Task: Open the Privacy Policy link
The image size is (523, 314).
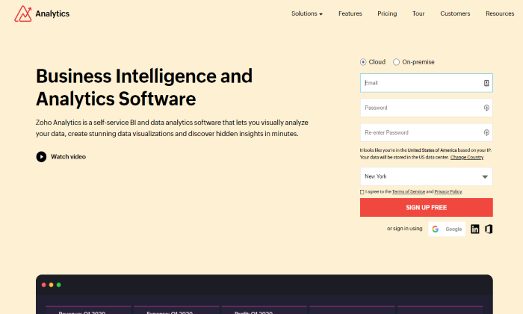Action: click(x=448, y=192)
